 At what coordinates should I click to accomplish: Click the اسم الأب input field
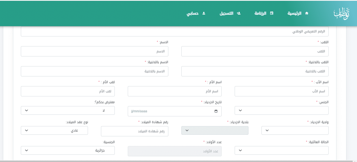[x=281, y=91]
